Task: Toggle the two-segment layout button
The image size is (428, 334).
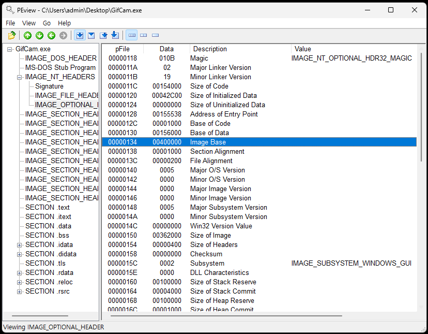Action: coord(144,35)
